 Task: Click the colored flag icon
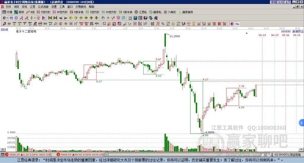[x=44, y=18]
